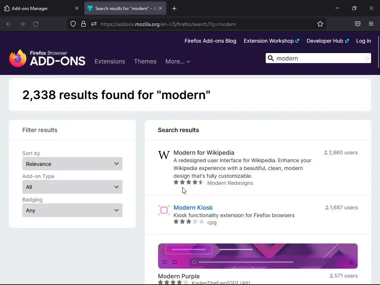This screenshot has height=285, width=380.
Task: Open the Sort by Relevance dropdown
Action: click(72, 164)
